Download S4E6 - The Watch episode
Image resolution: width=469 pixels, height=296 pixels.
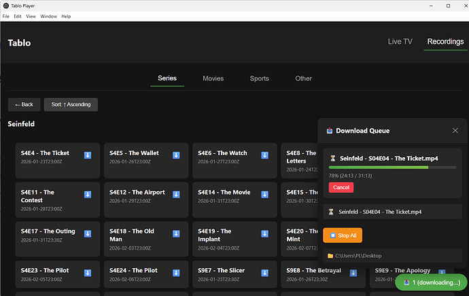264,155
